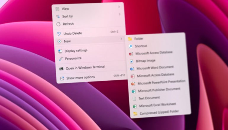Click the Personalize paintbrush icon
228x130 pixels.
[x=61, y=59]
